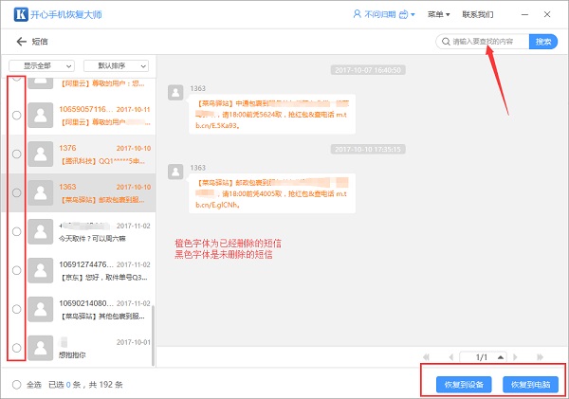The height and width of the screenshot is (399, 569).
Task: Toggle the 全选 select-all option
Action: click(16, 384)
